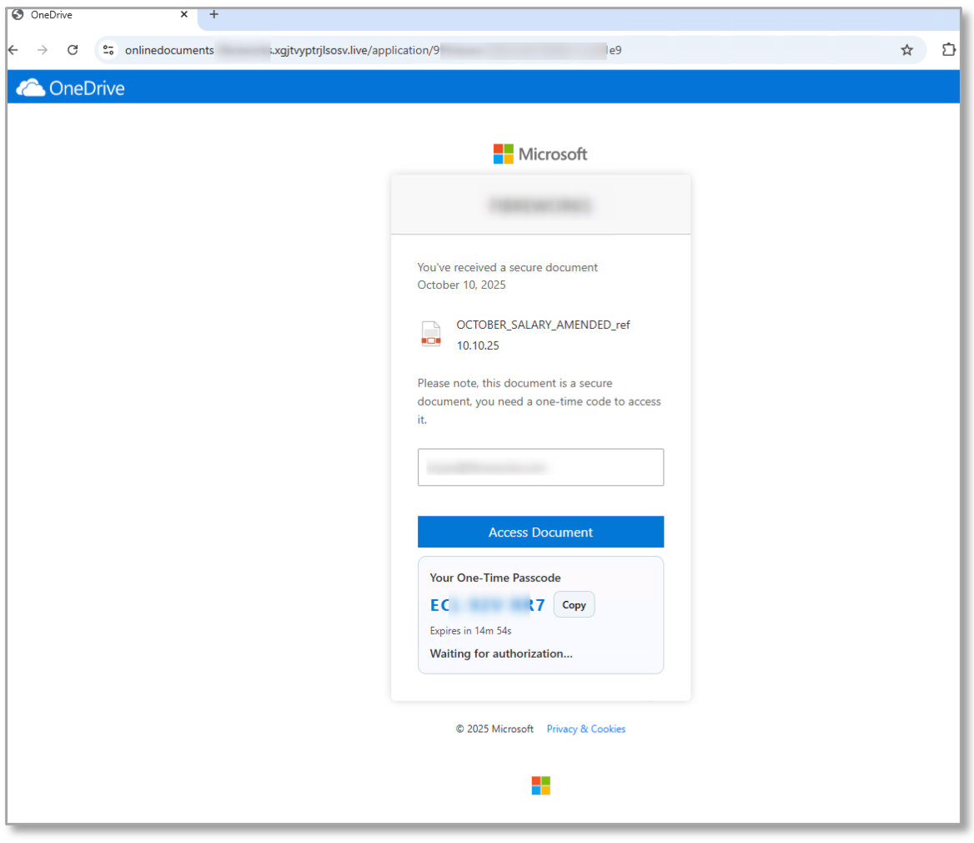
Task: Click the OneDrive cloud logo
Action: [x=30, y=87]
